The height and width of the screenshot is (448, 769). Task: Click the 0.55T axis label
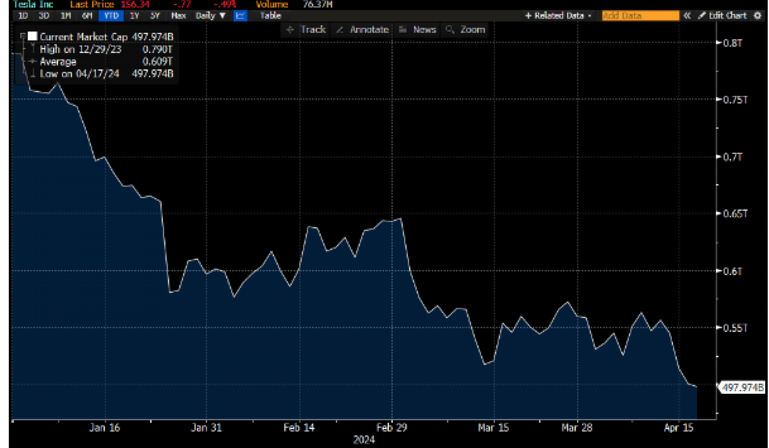[x=735, y=328]
